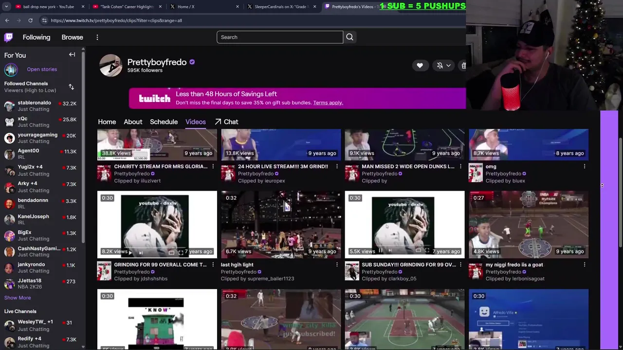
Task: Reload the current page
Action: click(30, 20)
